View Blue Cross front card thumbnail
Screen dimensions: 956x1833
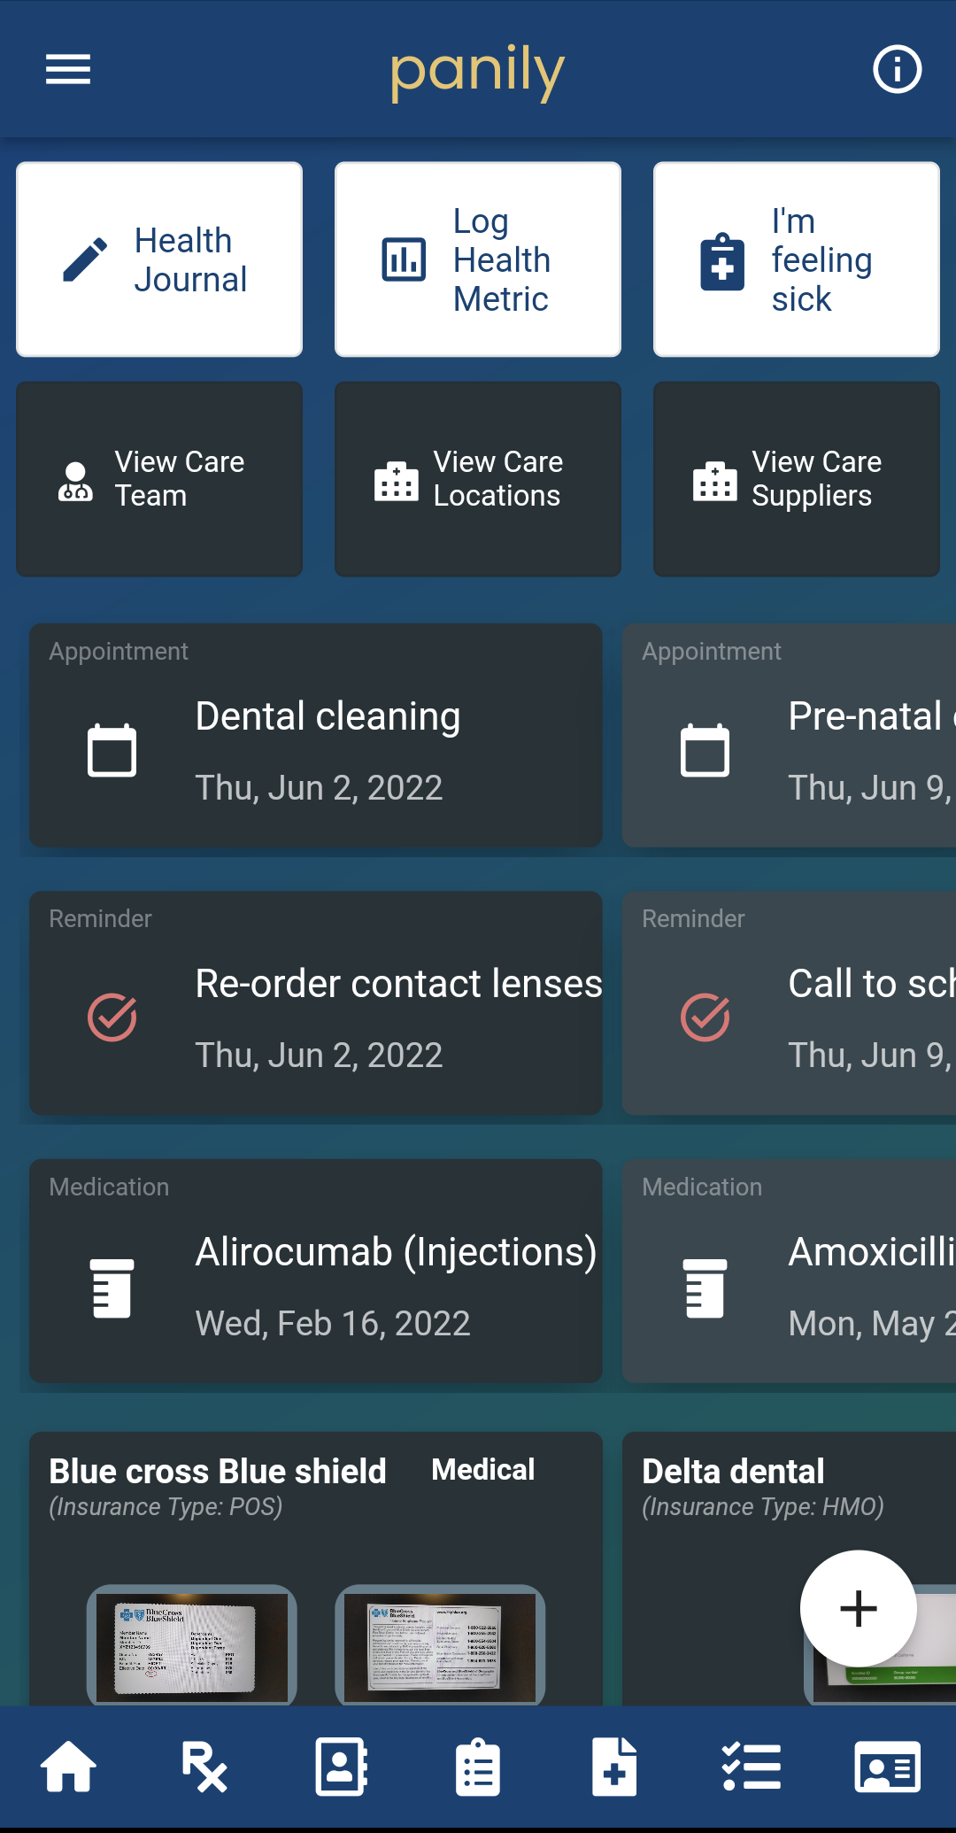(191, 1645)
